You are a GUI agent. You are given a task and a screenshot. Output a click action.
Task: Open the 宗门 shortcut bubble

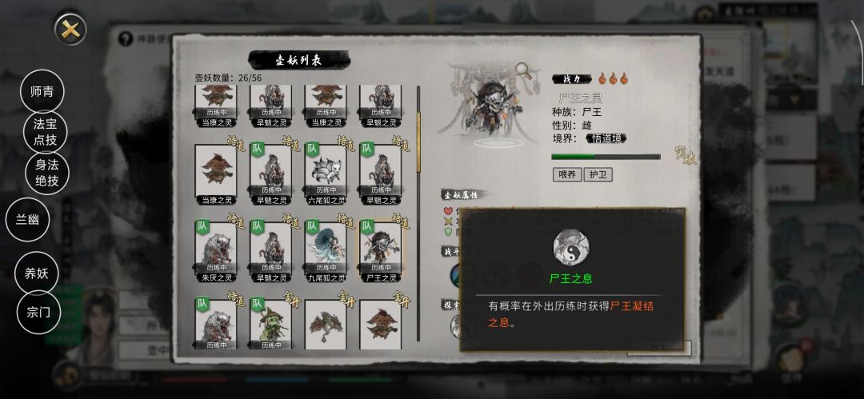(x=38, y=313)
